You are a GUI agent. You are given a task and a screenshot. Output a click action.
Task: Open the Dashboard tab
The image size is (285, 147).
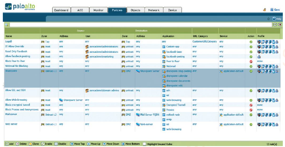pyautogui.click(x=61, y=10)
